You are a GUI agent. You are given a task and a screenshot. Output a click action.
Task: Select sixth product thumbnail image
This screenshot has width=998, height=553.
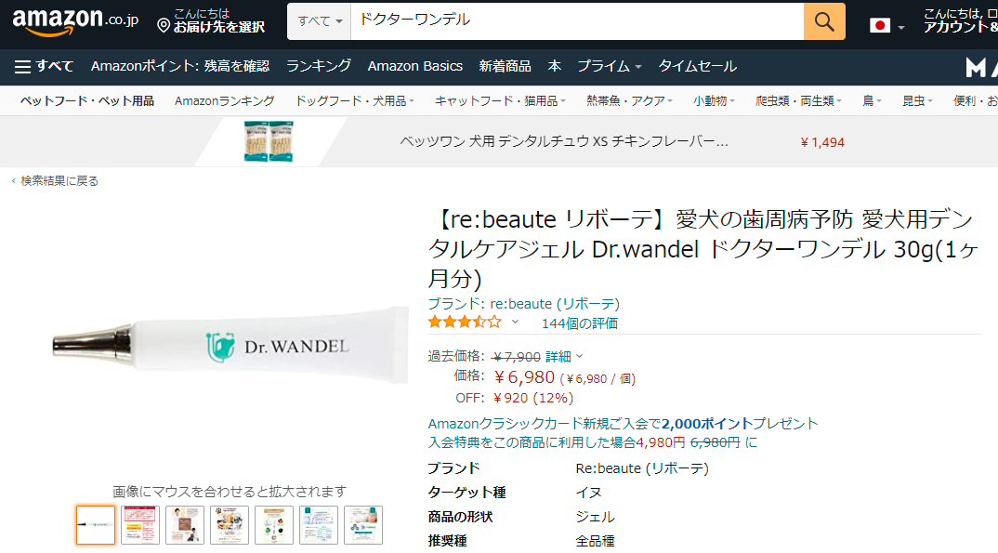[x=318, y=525]
